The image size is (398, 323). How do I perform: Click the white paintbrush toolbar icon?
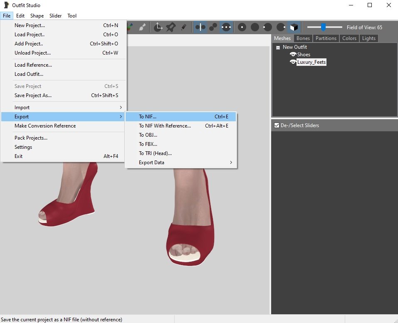pyautogui.click(x=142, y=28)
